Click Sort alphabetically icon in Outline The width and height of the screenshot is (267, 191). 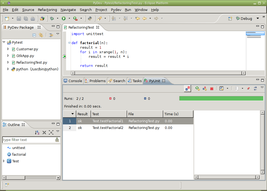pos(37,132)
